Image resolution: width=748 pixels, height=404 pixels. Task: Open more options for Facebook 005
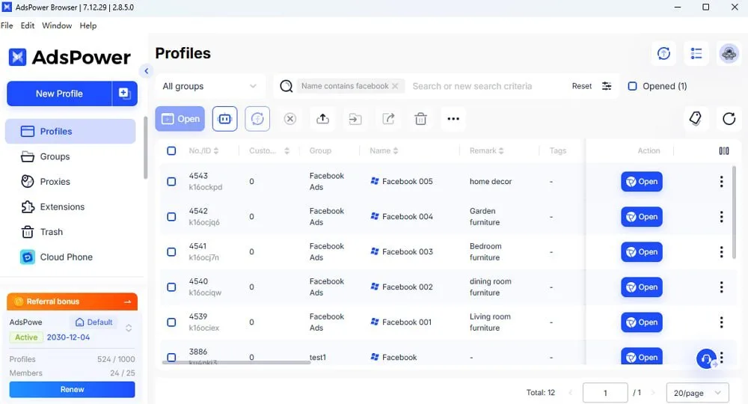721,181
